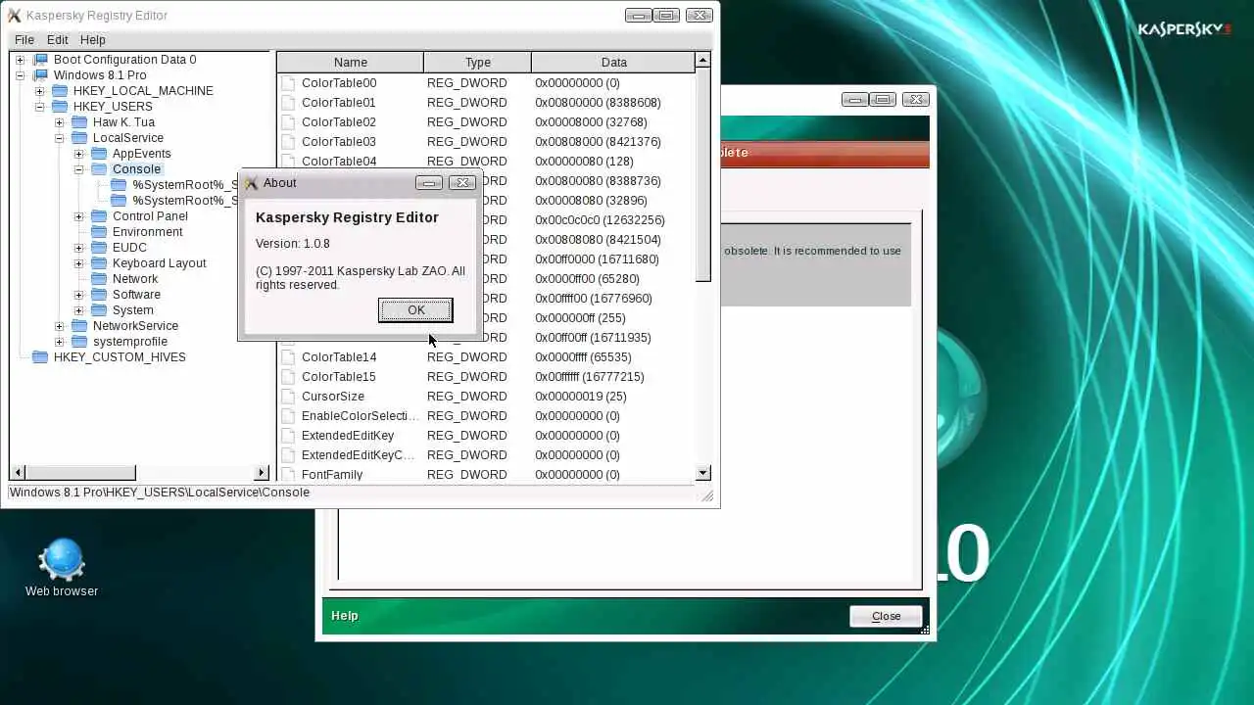This screenshot has height=705, width=1254.
Task: Click the System folder icon
Action: [99, 310]
